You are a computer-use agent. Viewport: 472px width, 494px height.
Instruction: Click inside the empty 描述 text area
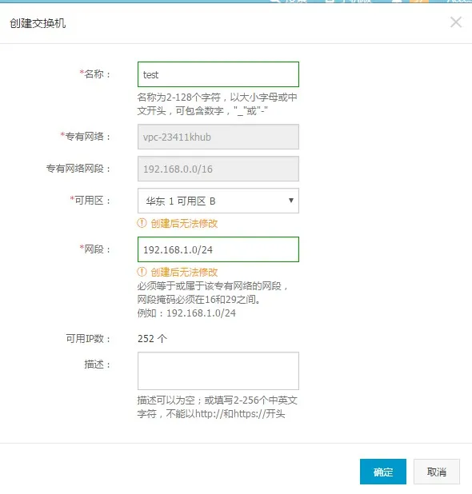tap(218, 371)
